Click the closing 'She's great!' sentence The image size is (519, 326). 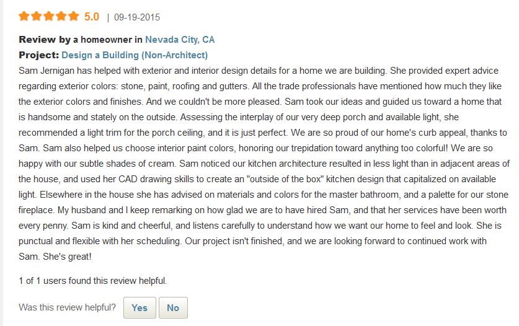tap(67, 257)
